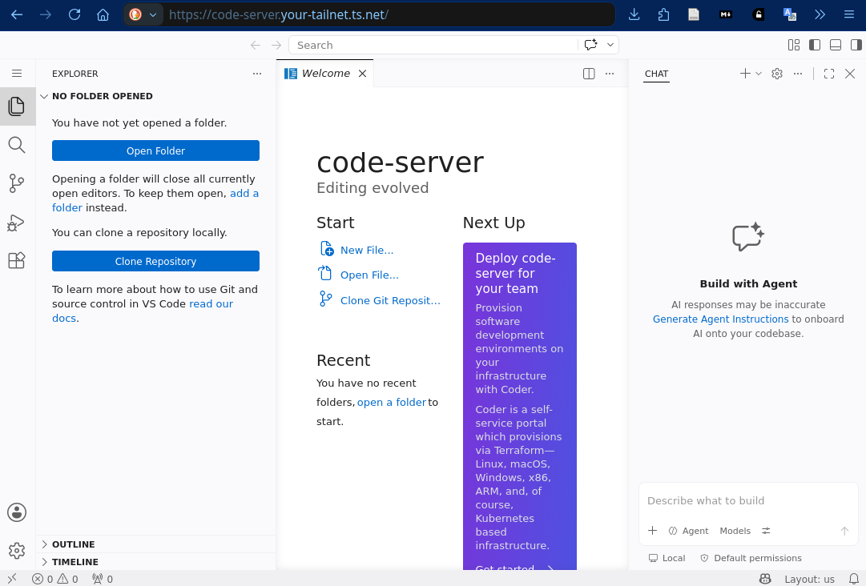Open browser hamburger menu
Image resolution: width=866 pixels, height=586 pixels.
[849, 14]
